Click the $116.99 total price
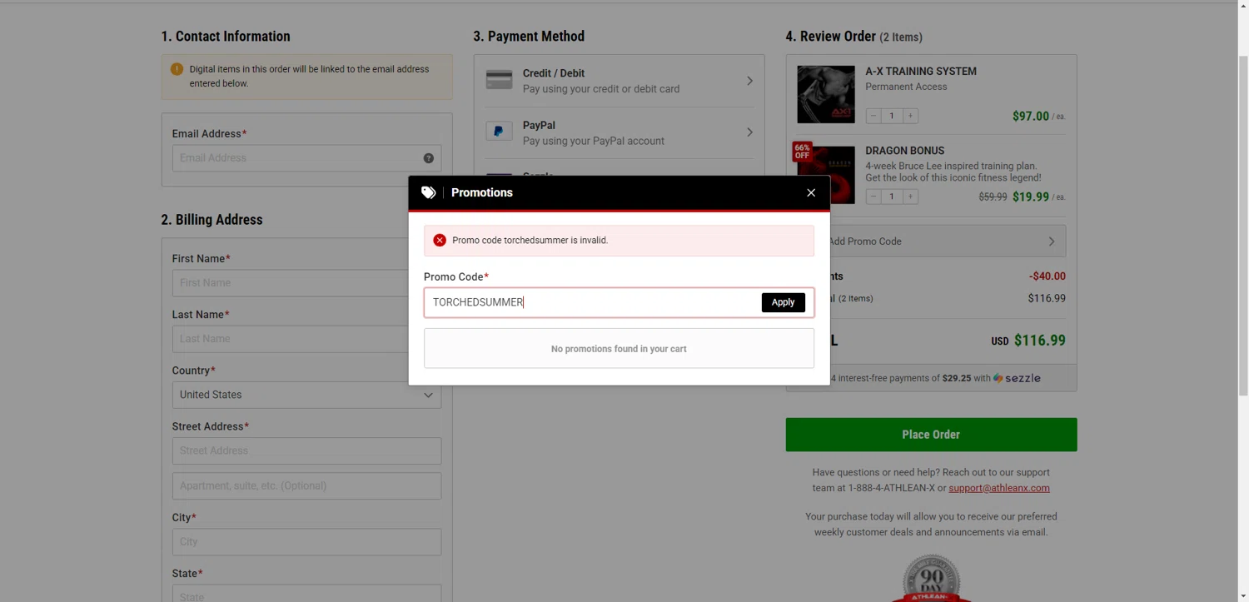The height and width of the screenshot is (602, 1249). pos(1039,341)
